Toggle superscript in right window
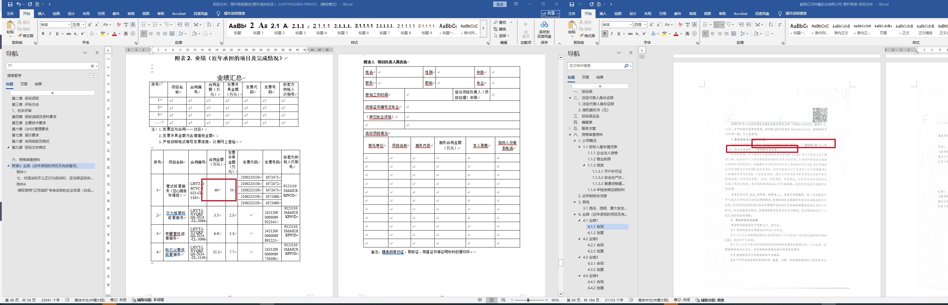This screenshot has width=948, height=305. click(644, 34)
